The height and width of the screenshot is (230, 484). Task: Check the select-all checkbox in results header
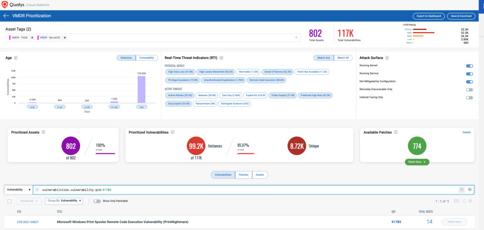[x=9, y=202]
